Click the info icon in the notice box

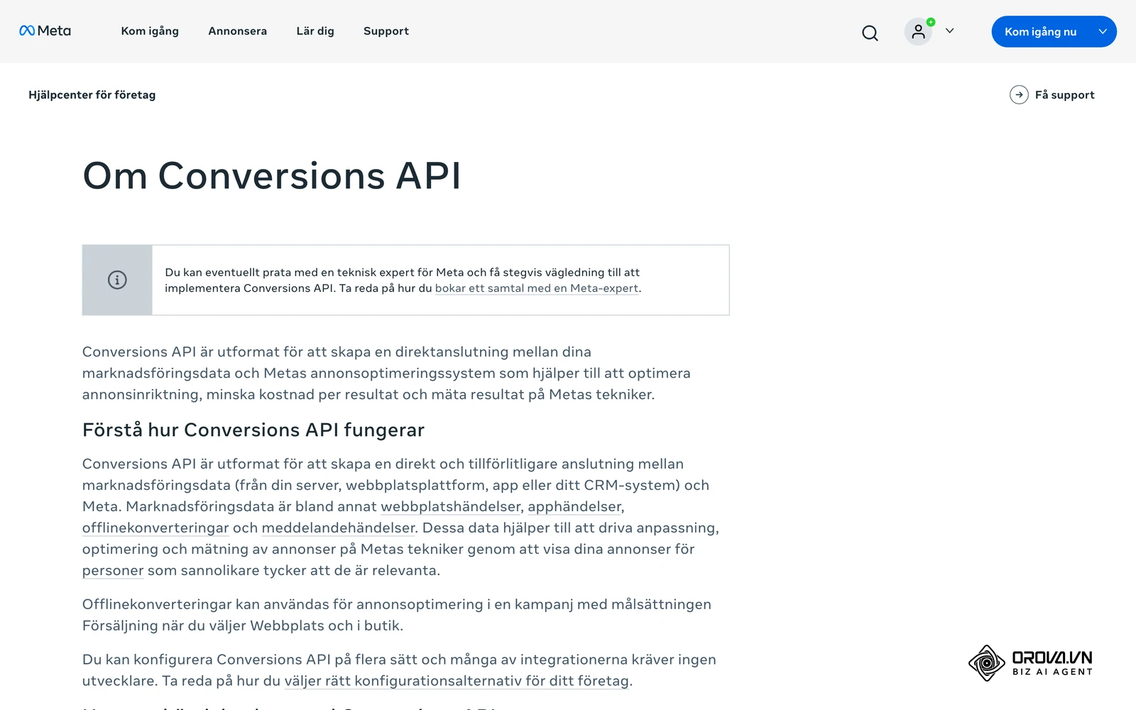pos(117,280)
